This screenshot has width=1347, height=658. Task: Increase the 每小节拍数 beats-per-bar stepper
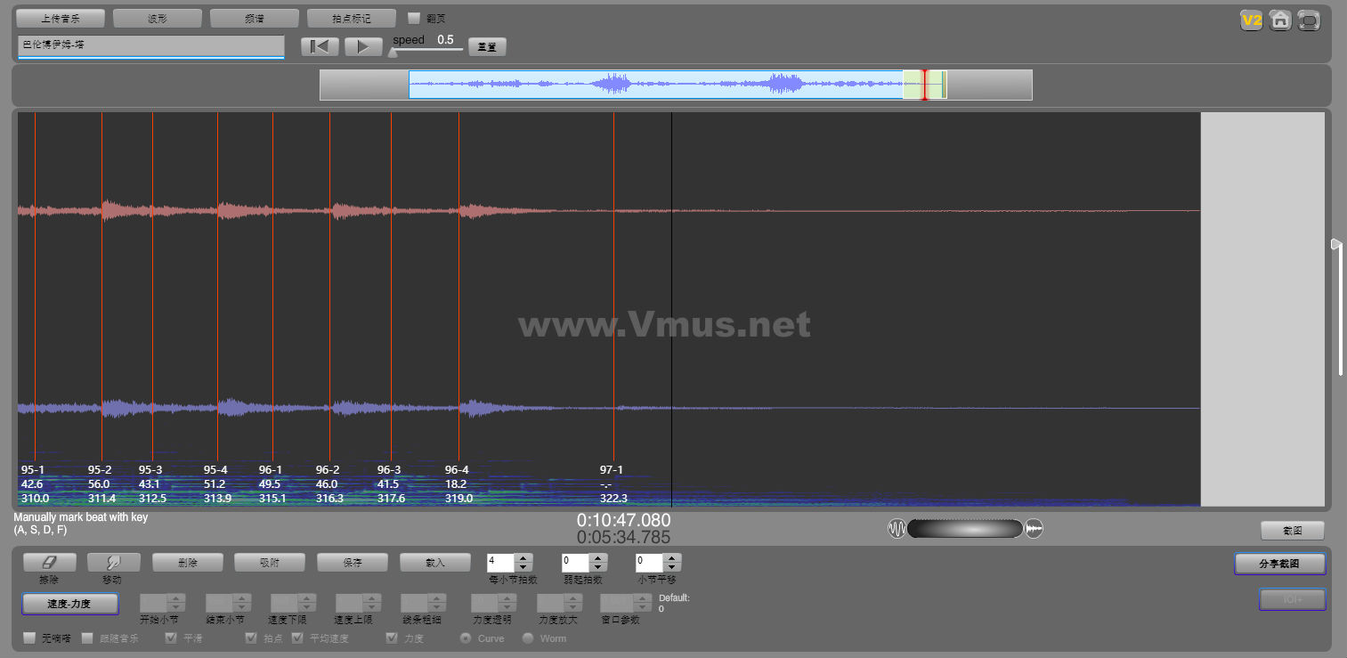(523, 558)
